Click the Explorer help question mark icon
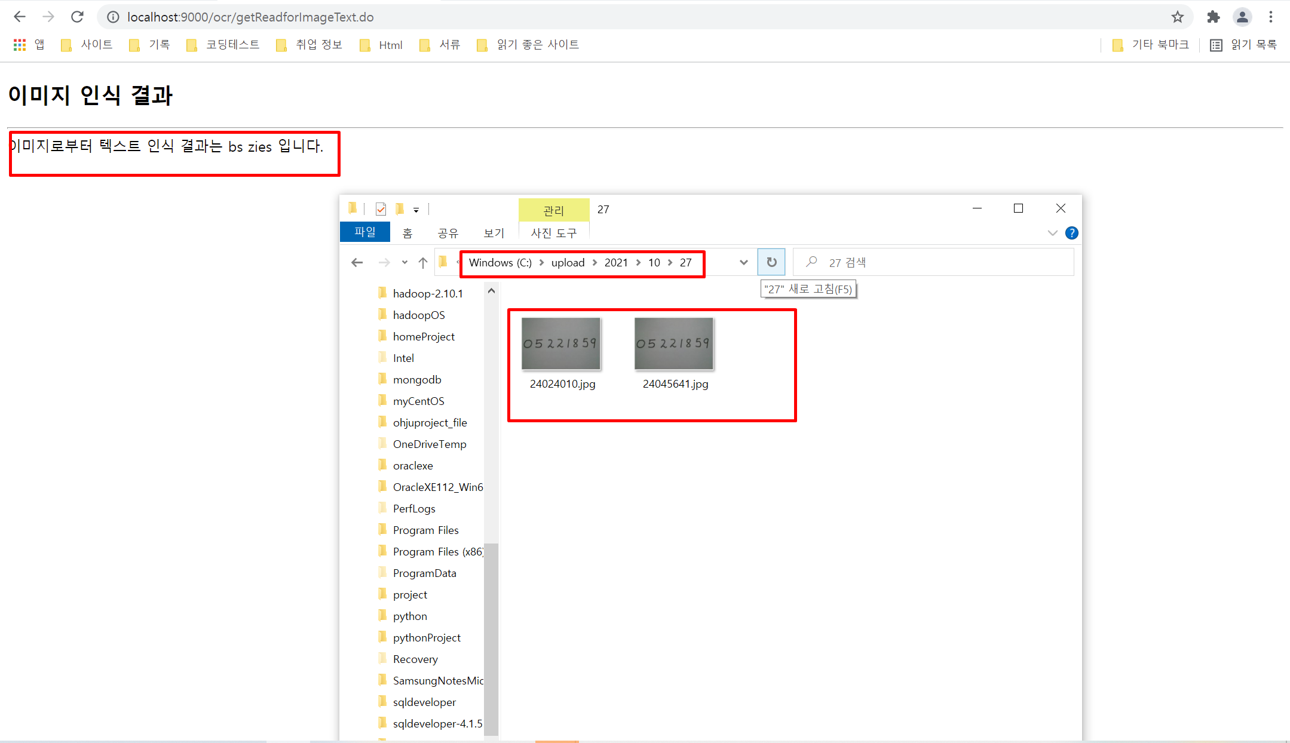 point(1072,233)
